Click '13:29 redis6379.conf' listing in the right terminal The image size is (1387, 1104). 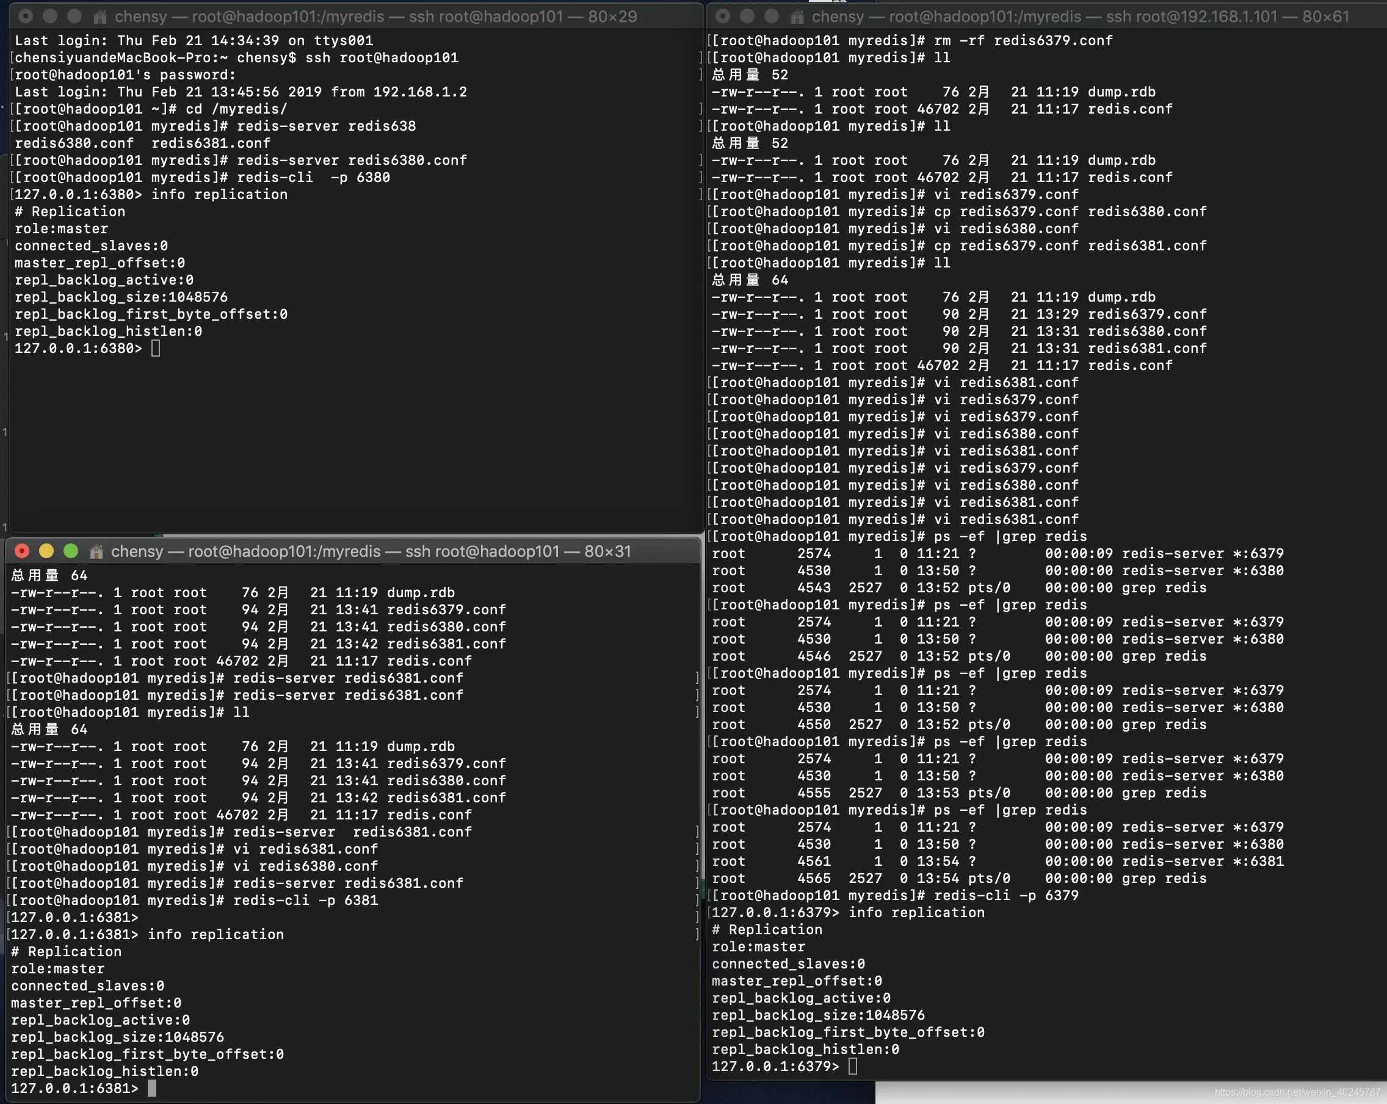pos(1121,314)
